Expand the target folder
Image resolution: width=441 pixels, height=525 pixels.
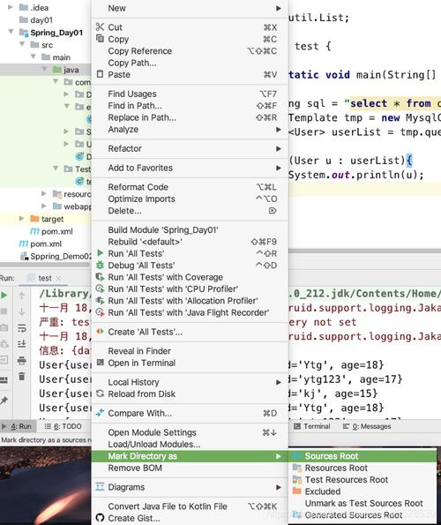point(21,219)
